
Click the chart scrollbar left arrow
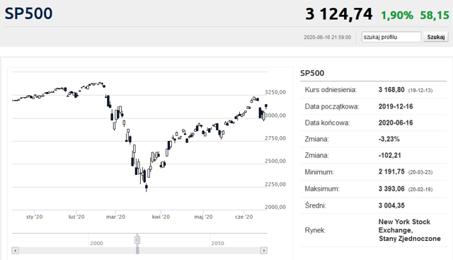[x=16, y=251]
